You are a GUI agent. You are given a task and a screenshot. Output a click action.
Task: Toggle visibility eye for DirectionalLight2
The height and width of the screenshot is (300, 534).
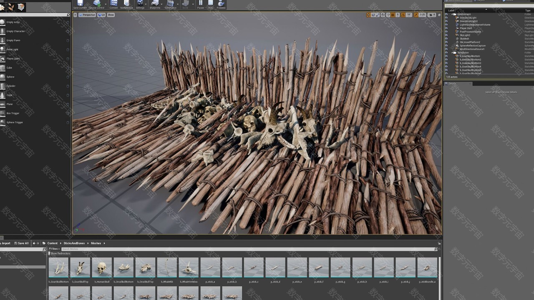[x=446, y=21]
